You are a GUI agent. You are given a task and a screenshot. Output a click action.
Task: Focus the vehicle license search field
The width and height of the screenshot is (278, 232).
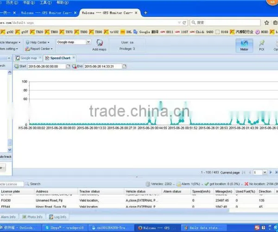tap(12, 184)
